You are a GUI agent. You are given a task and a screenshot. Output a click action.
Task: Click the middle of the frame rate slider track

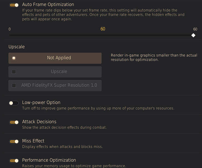(x=101, y=35)
